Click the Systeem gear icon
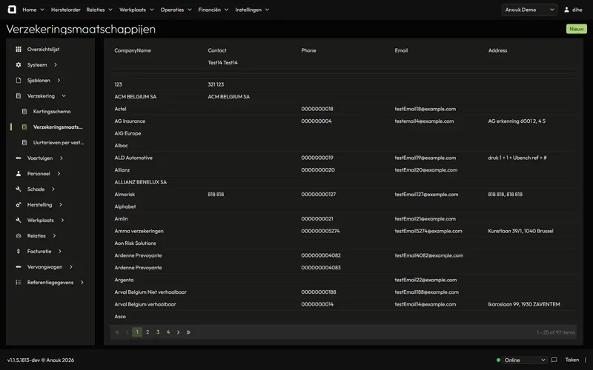 click(18, 64)
